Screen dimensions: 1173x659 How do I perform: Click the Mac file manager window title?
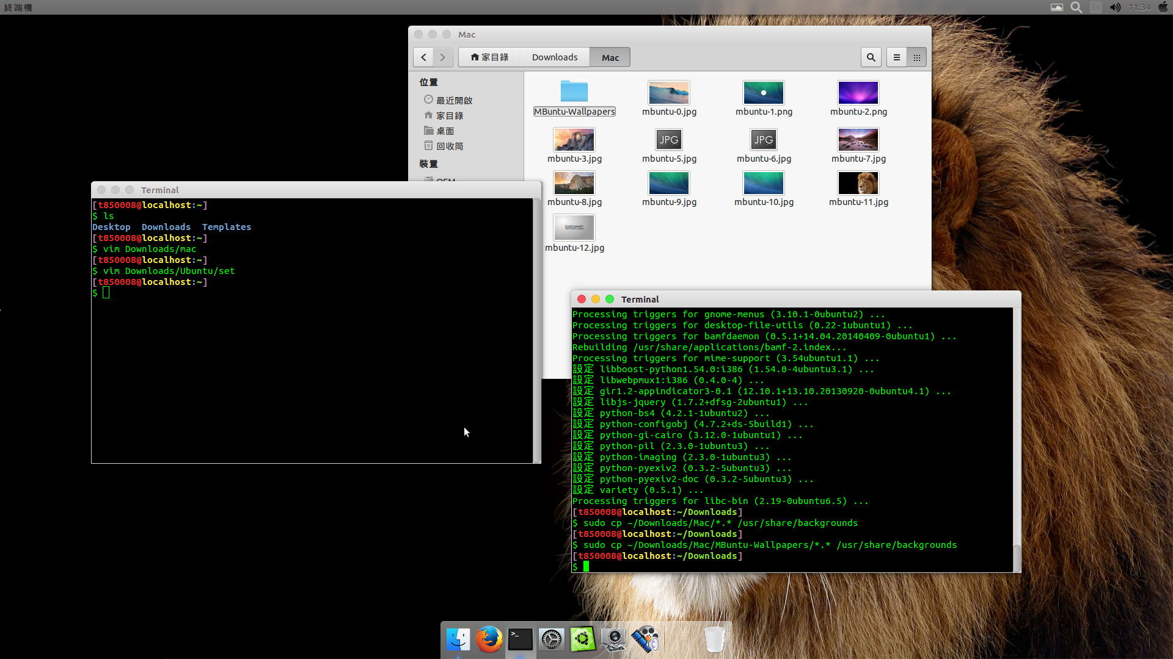point(467,35)
